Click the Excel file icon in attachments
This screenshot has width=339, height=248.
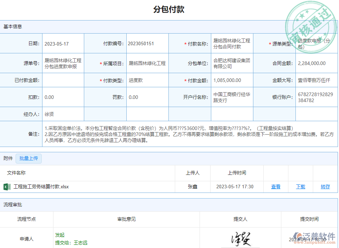click(6, 187)
